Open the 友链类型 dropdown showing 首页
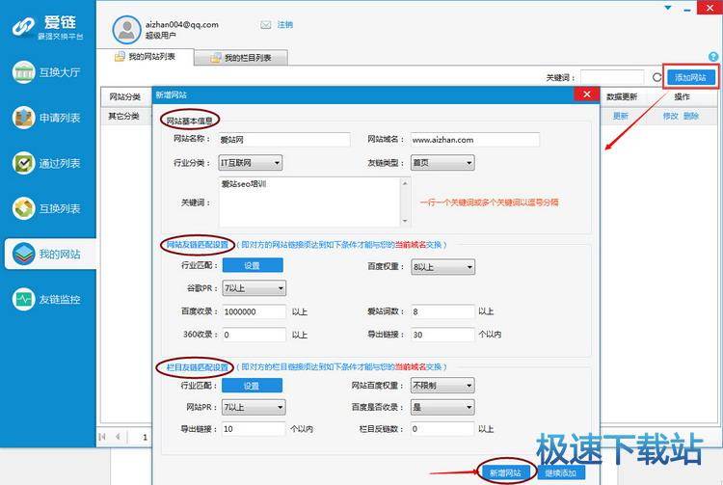The width and height of the screenshot is (723, 485). [x=442, y=163]
